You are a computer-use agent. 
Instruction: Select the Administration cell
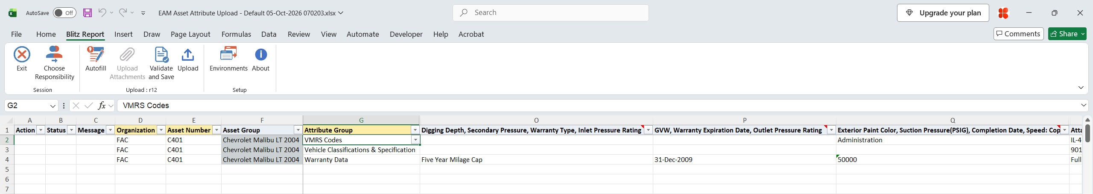tap(953, 140)
